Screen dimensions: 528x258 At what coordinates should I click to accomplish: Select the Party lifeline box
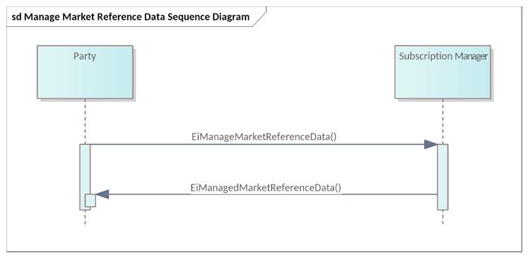pyautogui.click(x=85, y=72)
